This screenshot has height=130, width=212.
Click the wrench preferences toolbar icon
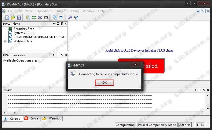click(x=70, y=17)
